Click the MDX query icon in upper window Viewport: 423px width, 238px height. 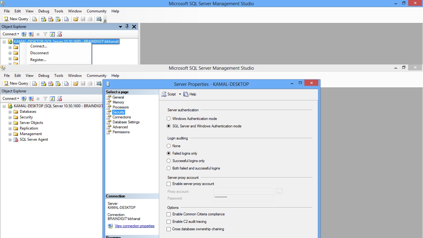44,19
